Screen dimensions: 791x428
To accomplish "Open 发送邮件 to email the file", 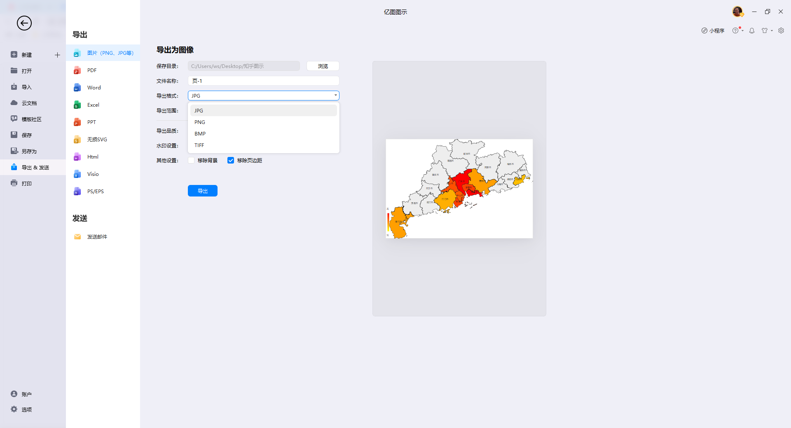I will [x=97, y=236].
